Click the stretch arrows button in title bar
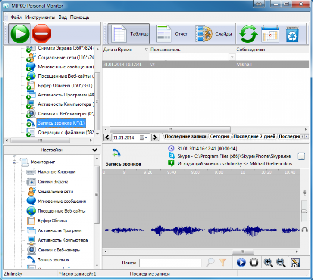This screenshot has height=280, width=313. (259, 4)
